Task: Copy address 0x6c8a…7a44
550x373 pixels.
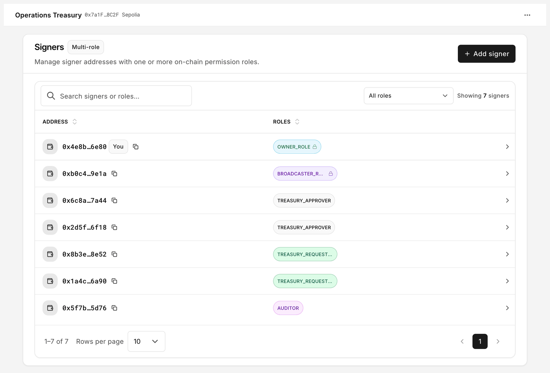Action: pyautogui.click(x=114, y=200)
